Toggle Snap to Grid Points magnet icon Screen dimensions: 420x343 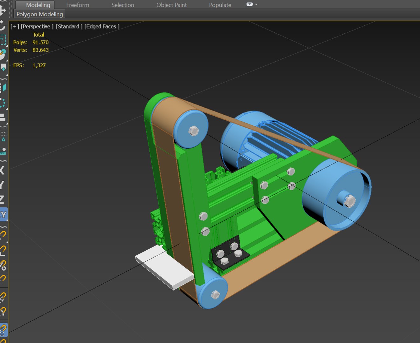point(3,330)
